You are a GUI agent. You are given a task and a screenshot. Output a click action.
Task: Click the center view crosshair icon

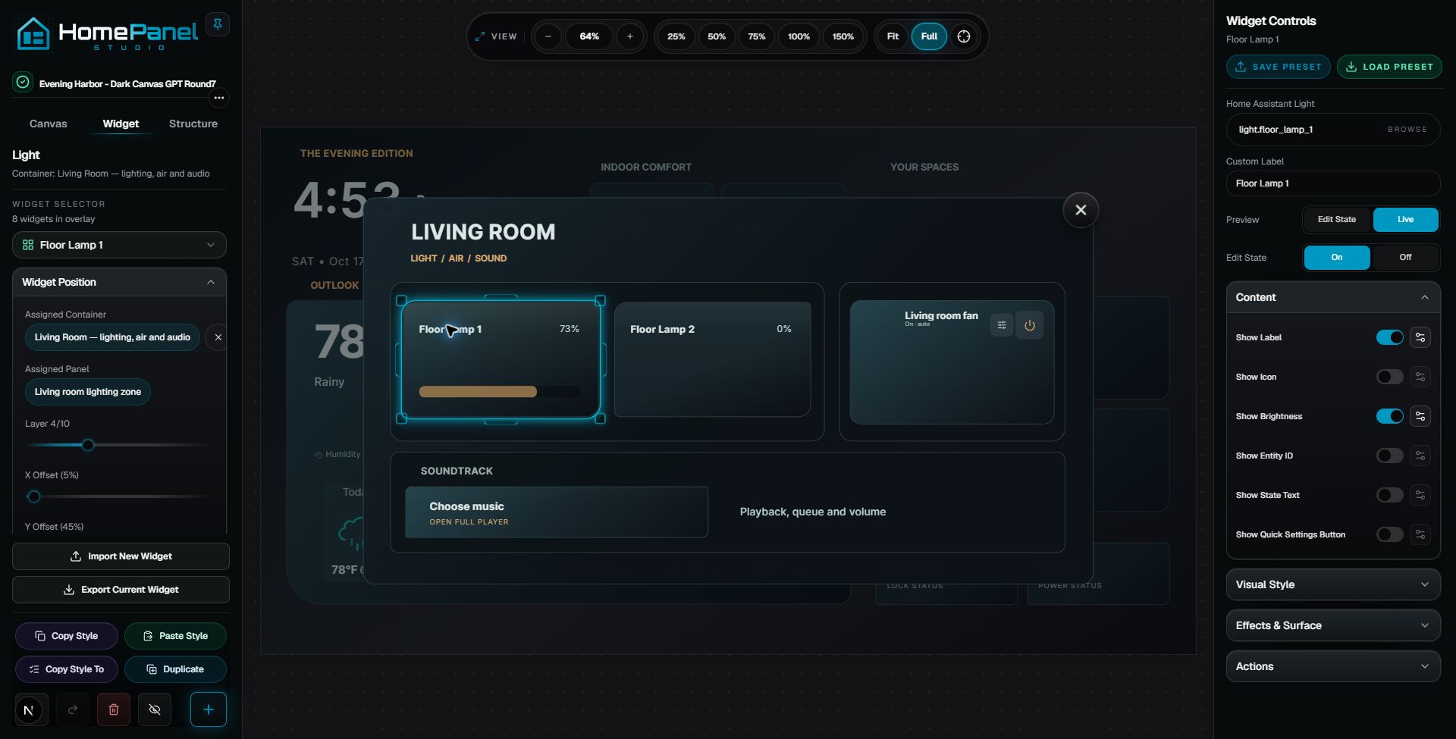(964, 36)
